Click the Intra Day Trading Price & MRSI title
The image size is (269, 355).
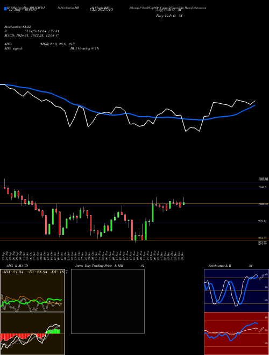[110, 266]
